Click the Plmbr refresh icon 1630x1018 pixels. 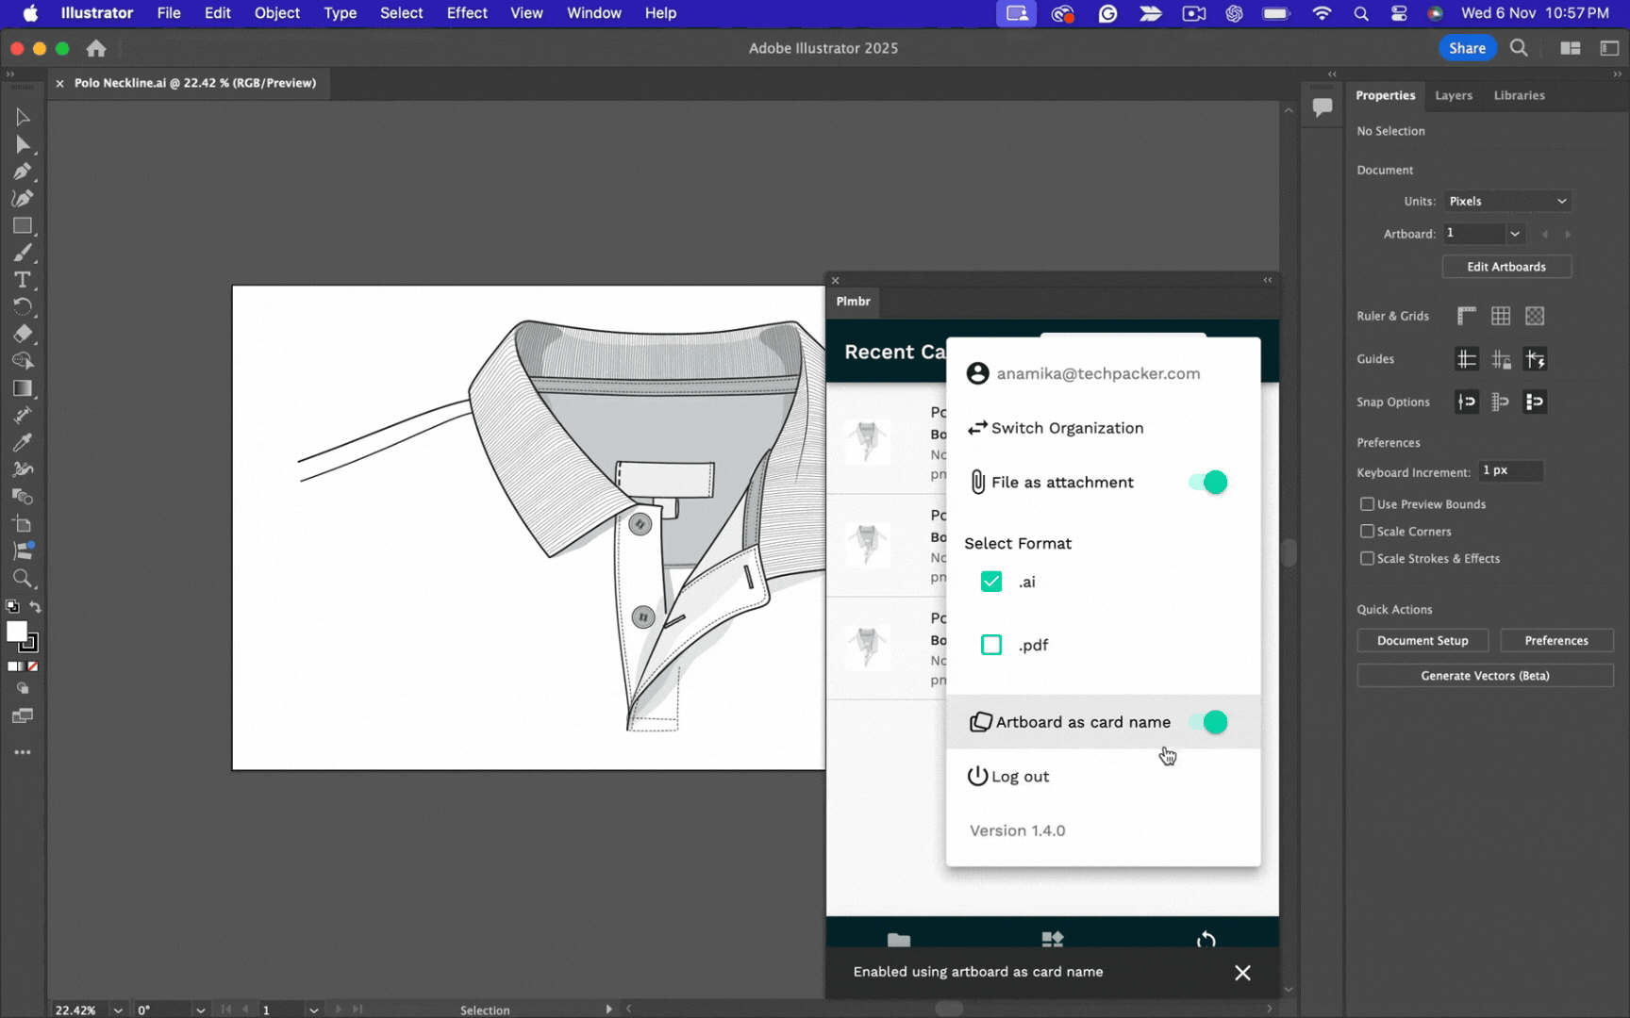[1206, 940]
